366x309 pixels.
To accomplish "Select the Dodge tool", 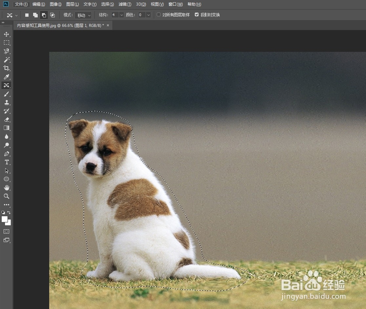I will click(x=7, y=145).
